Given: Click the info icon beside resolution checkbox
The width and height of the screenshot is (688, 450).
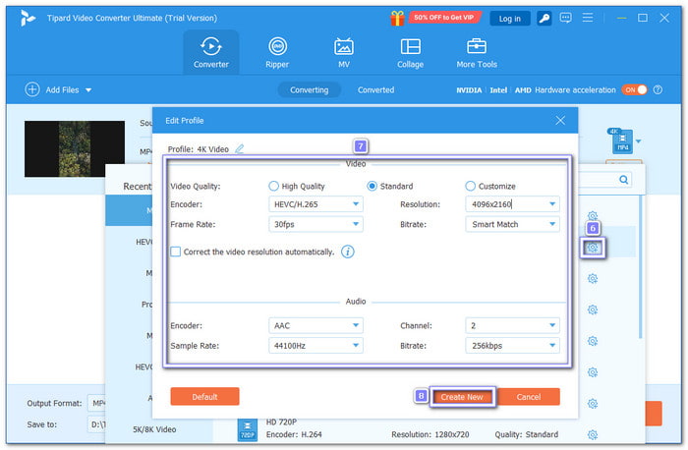Looking at the screenshot, I should click(348, 252).
